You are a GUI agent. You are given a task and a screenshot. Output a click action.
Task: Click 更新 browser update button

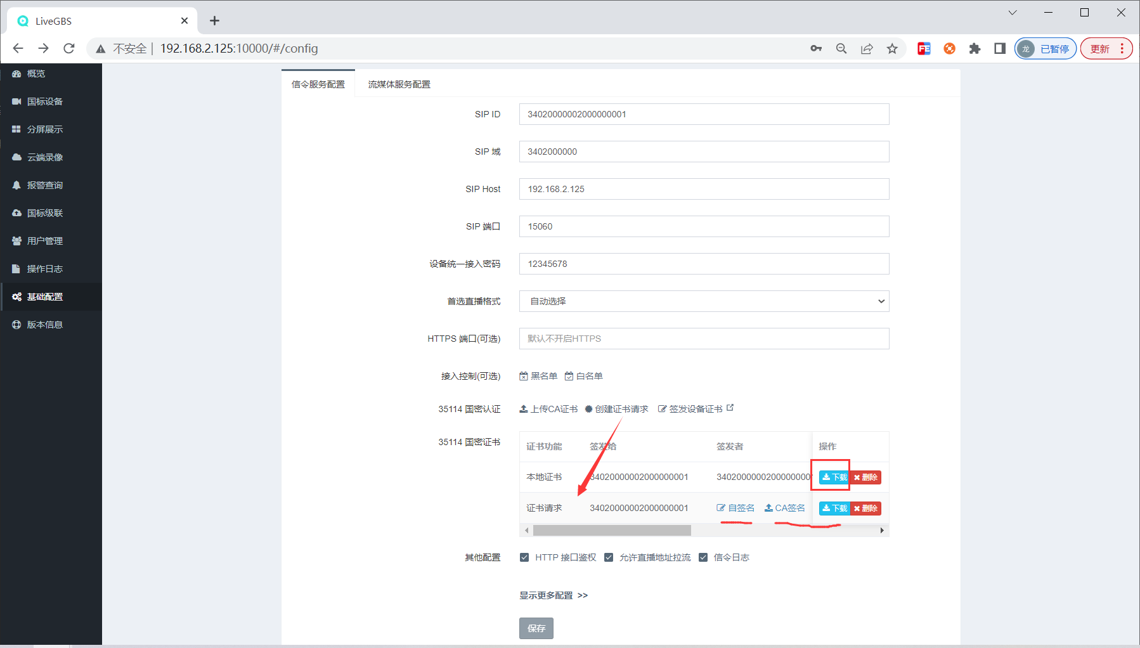pyautogui.click(x=1106, y=48)
